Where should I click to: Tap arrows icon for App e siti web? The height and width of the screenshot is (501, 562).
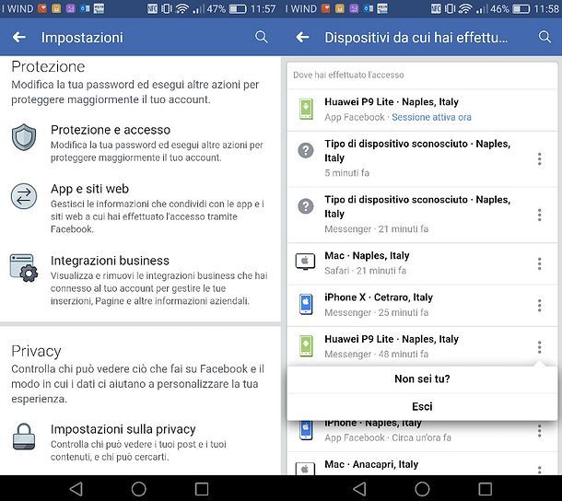(24, 196)
